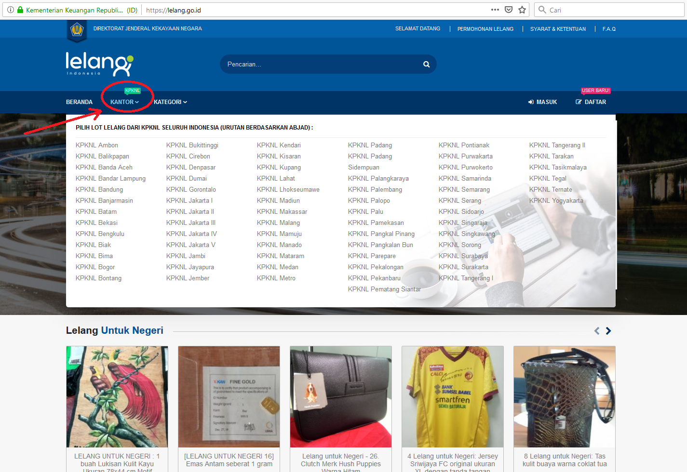The image size is (687, 472).
Task: Click the lelang Indonesia logo
Action: point(99,64)
